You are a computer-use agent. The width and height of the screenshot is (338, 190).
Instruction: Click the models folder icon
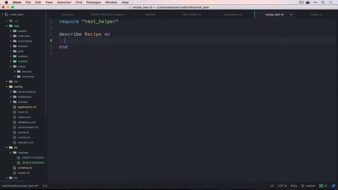click(15, 61)
